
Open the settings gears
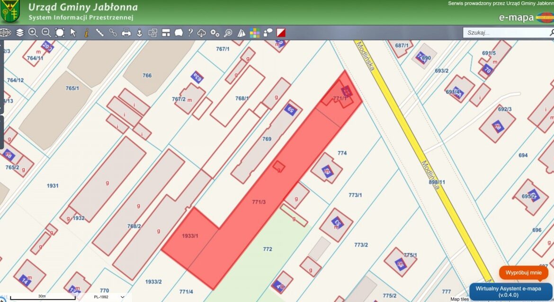[215, 33]
